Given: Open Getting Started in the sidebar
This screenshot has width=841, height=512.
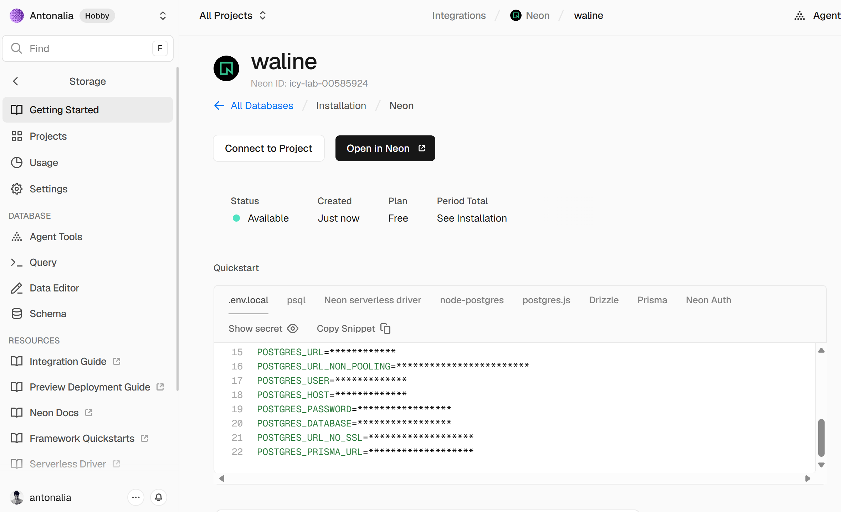Looking at the screenshot, I should (x=88, y=110).
